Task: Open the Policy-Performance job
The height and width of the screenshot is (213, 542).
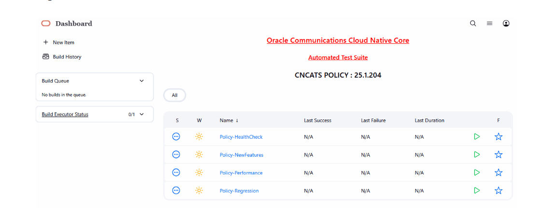Action: click(241, 173)
